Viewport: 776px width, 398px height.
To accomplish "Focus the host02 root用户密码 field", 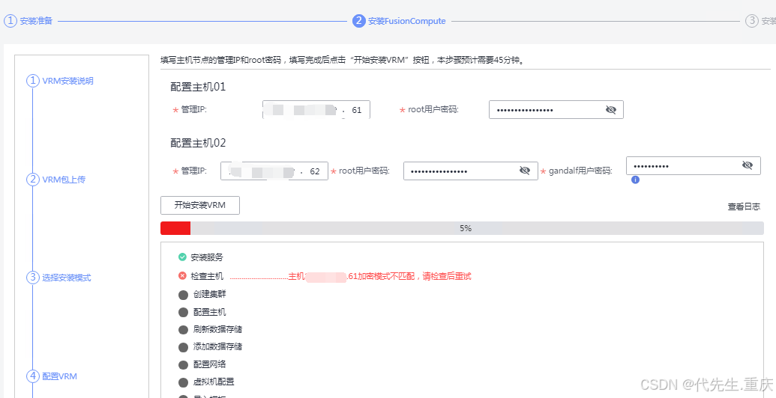I will [471, 171].
